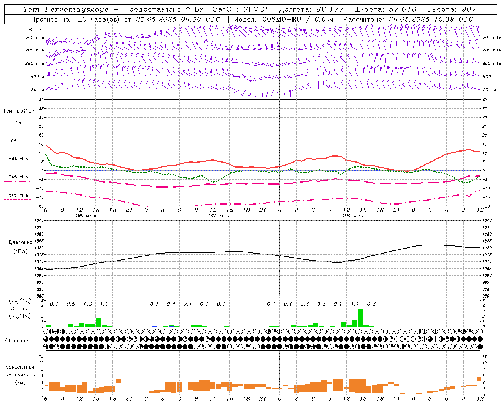Screen dimensions: 503x402
Task: Click the Конвективн. panel label
Action: click(20, 367)
